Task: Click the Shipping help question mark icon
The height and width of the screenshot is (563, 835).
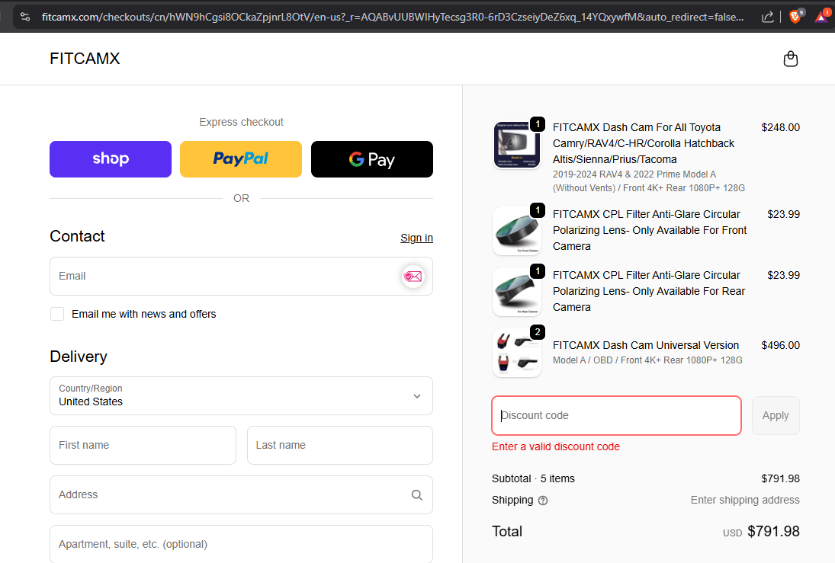Action: 543,501
